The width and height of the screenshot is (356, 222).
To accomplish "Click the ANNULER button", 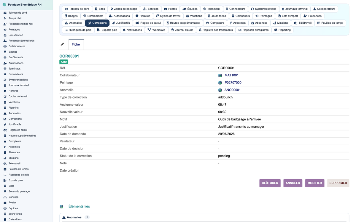I will click(293, 183).
